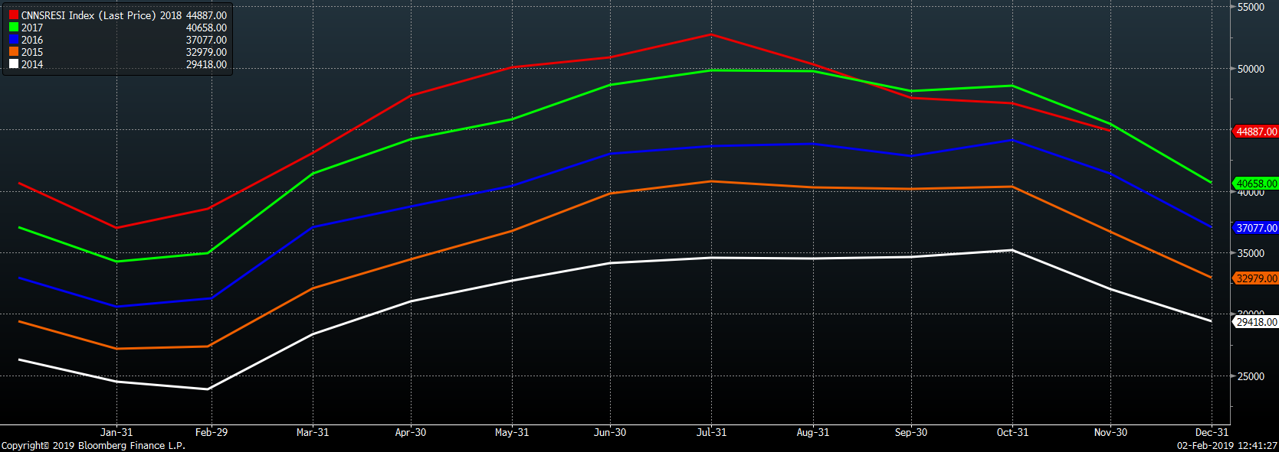Select the green 40658.00 price tag
Screen dimensions: 1279x452
click(x=1256, y=184)
